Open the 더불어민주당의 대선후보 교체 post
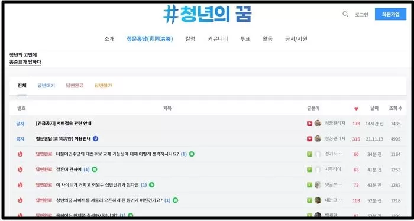Viewport: 414px width, 221px height. (x=117, y=154)
